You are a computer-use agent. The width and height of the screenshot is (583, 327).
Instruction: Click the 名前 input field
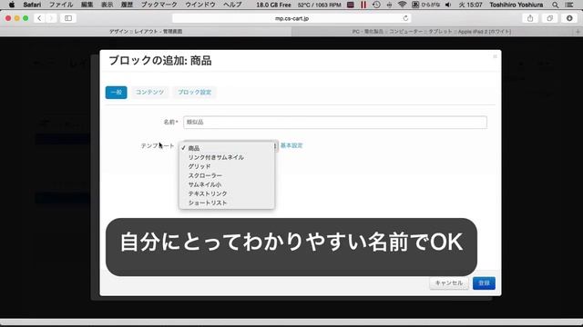335,123
